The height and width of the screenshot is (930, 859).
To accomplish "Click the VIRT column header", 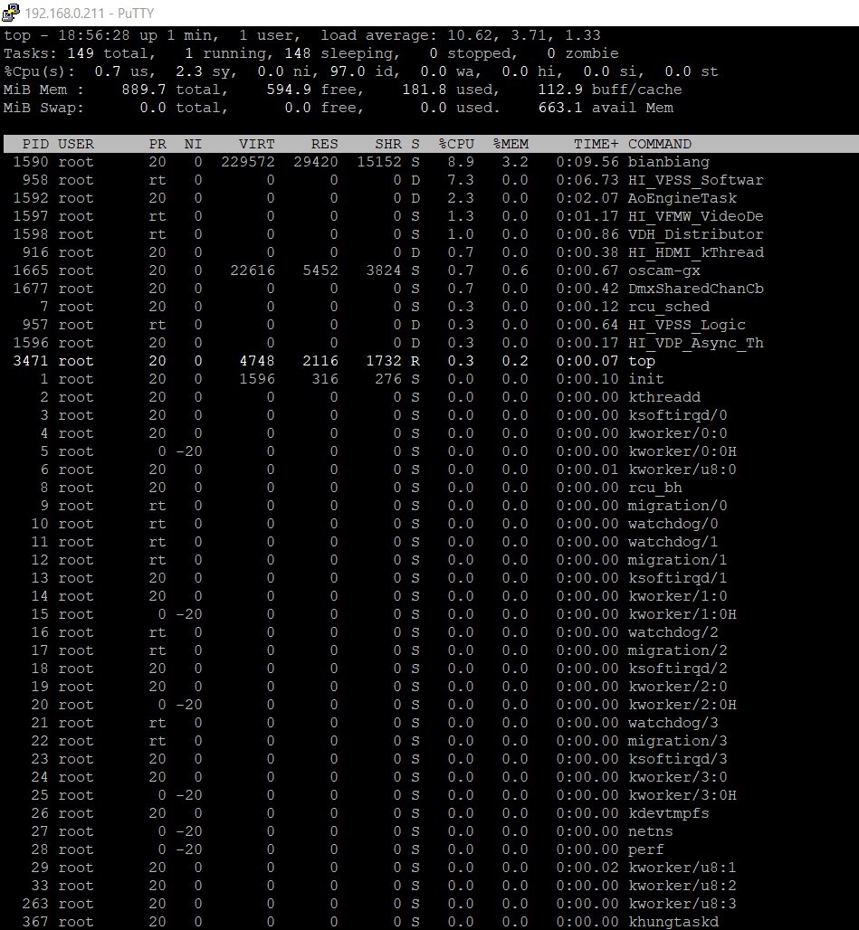I will 257,144.
